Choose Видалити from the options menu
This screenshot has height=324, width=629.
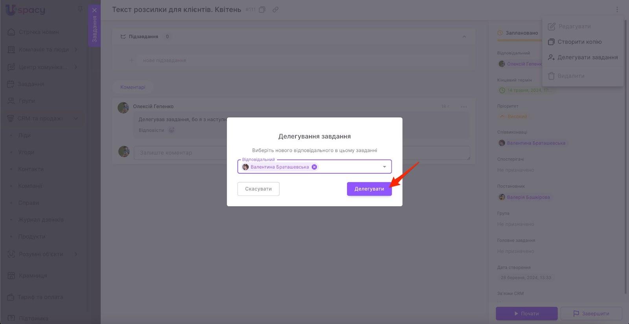[x=566, y=76]
